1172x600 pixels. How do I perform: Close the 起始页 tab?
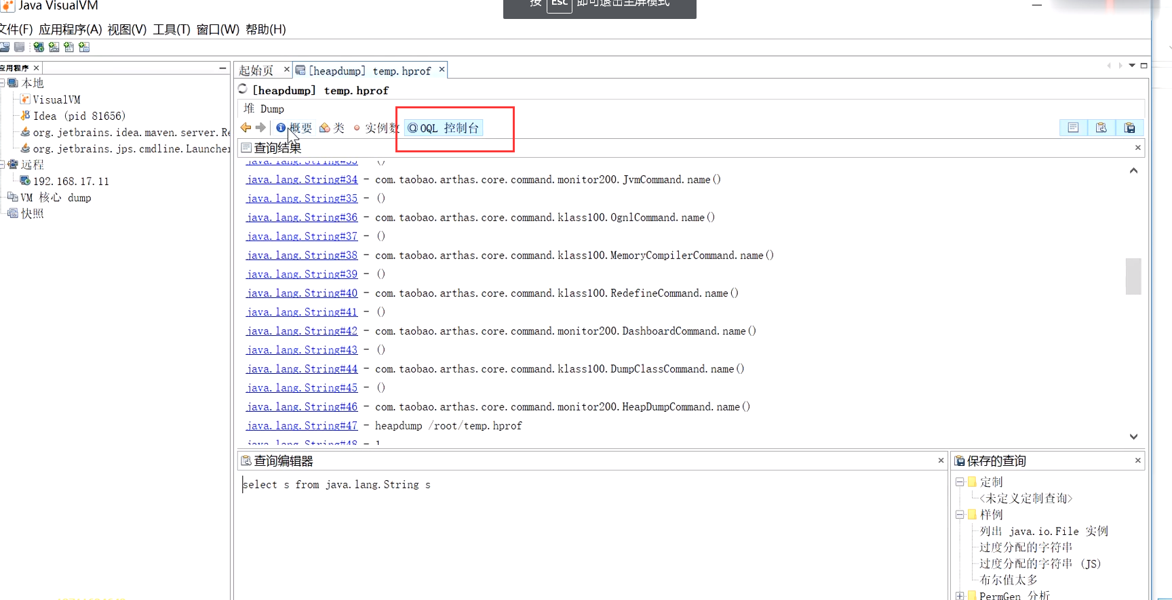(286, 69)
